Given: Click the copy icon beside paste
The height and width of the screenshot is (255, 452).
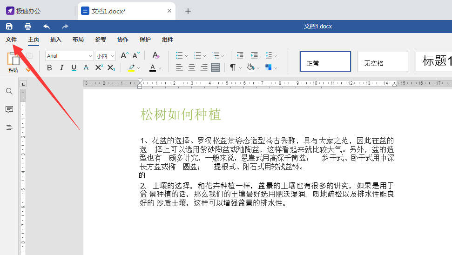Looking at the screenshot, I should (x=29, y=56).
